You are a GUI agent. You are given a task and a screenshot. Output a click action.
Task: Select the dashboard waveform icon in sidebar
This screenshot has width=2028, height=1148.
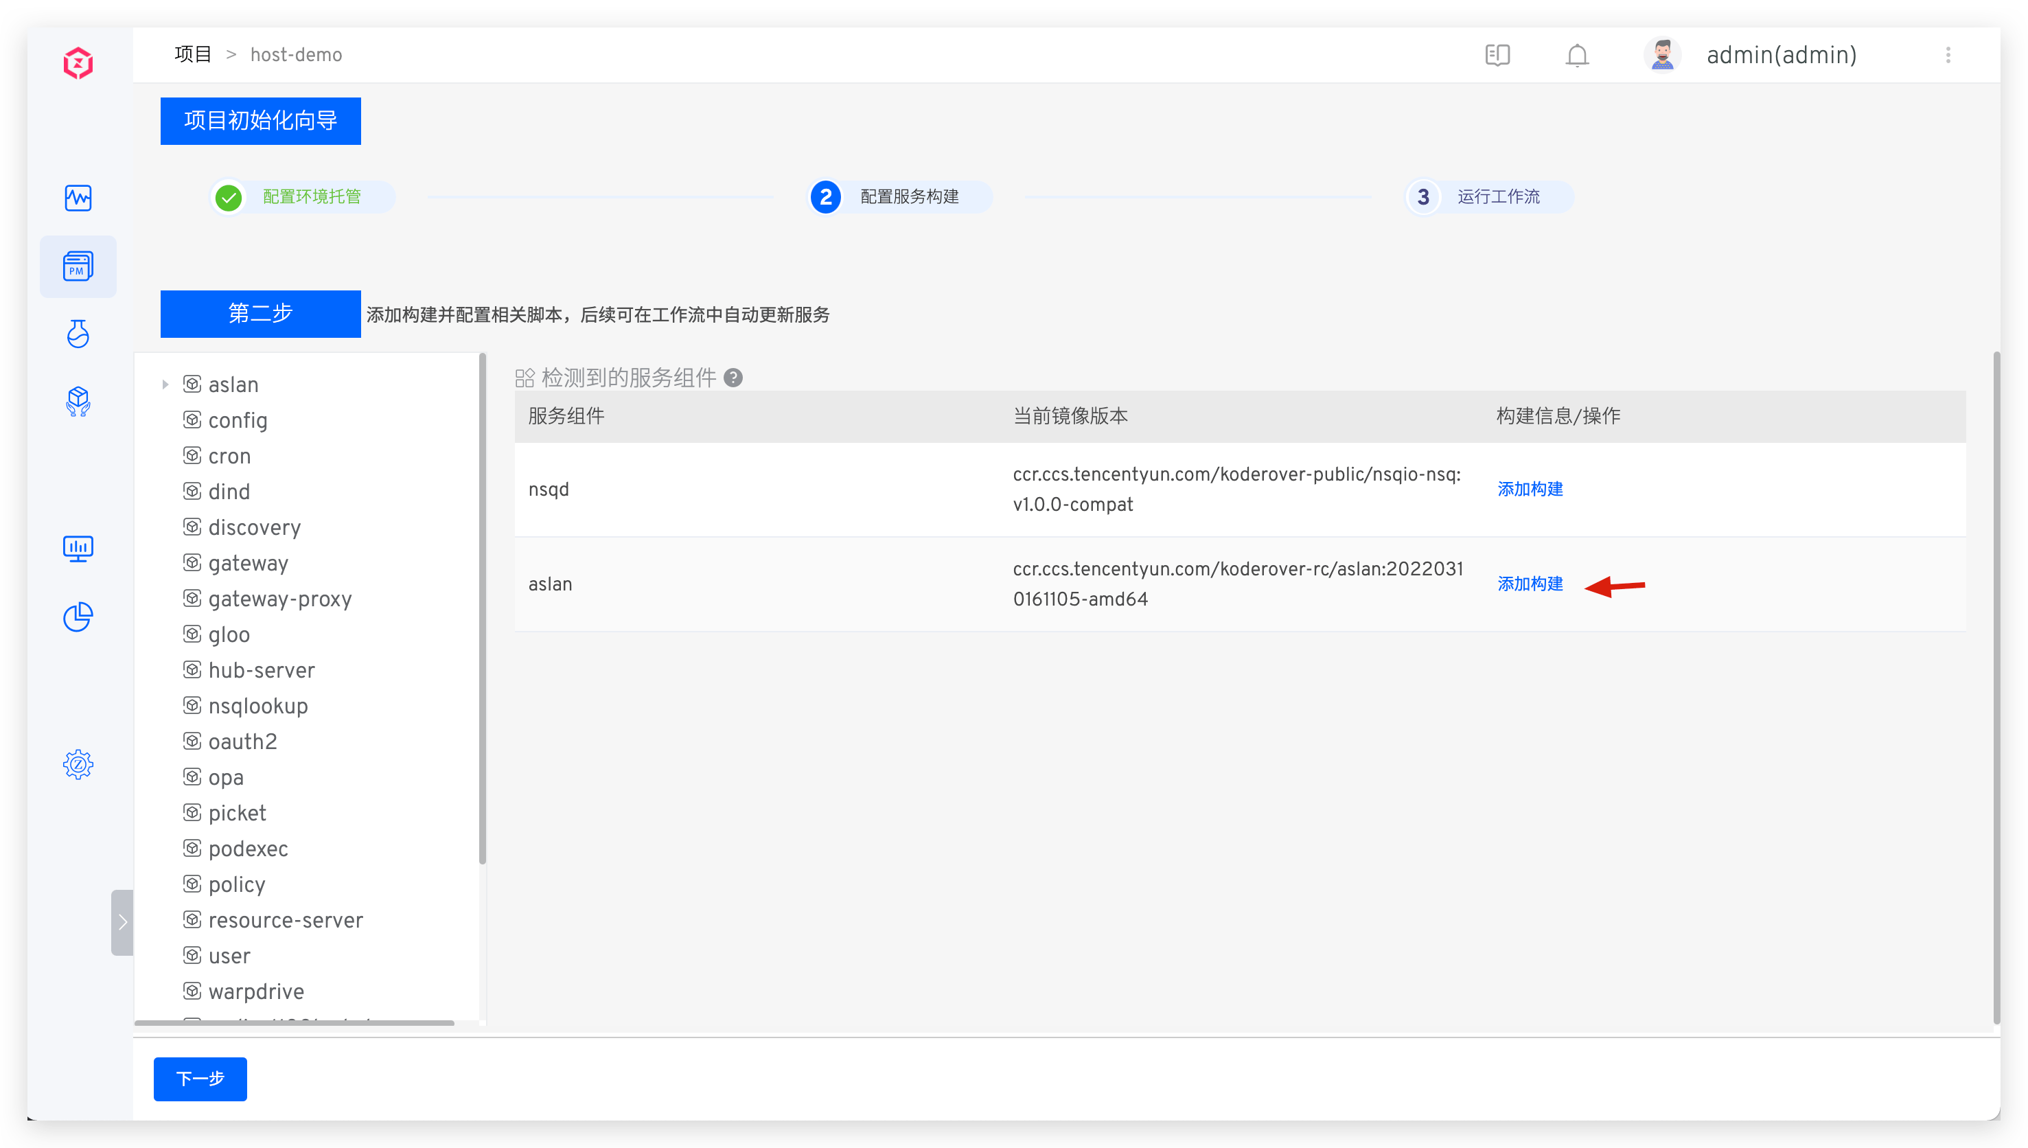click(78, 198)
